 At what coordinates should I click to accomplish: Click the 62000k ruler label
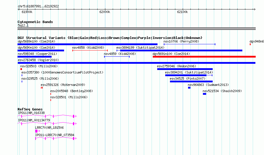105,12
